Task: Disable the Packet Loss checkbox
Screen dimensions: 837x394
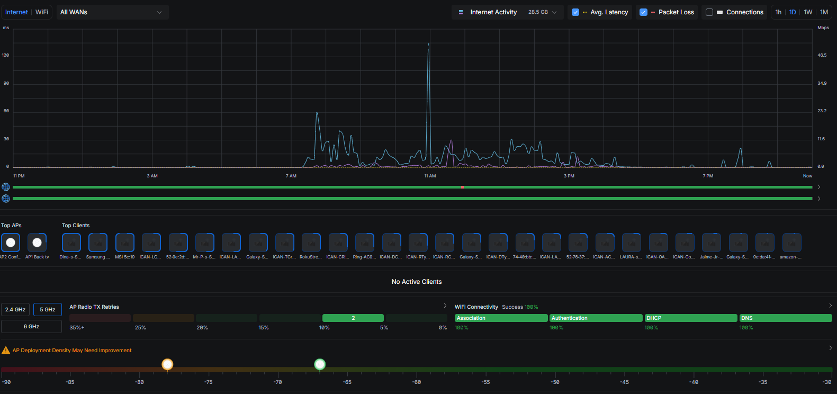Action: coord(643,12)
